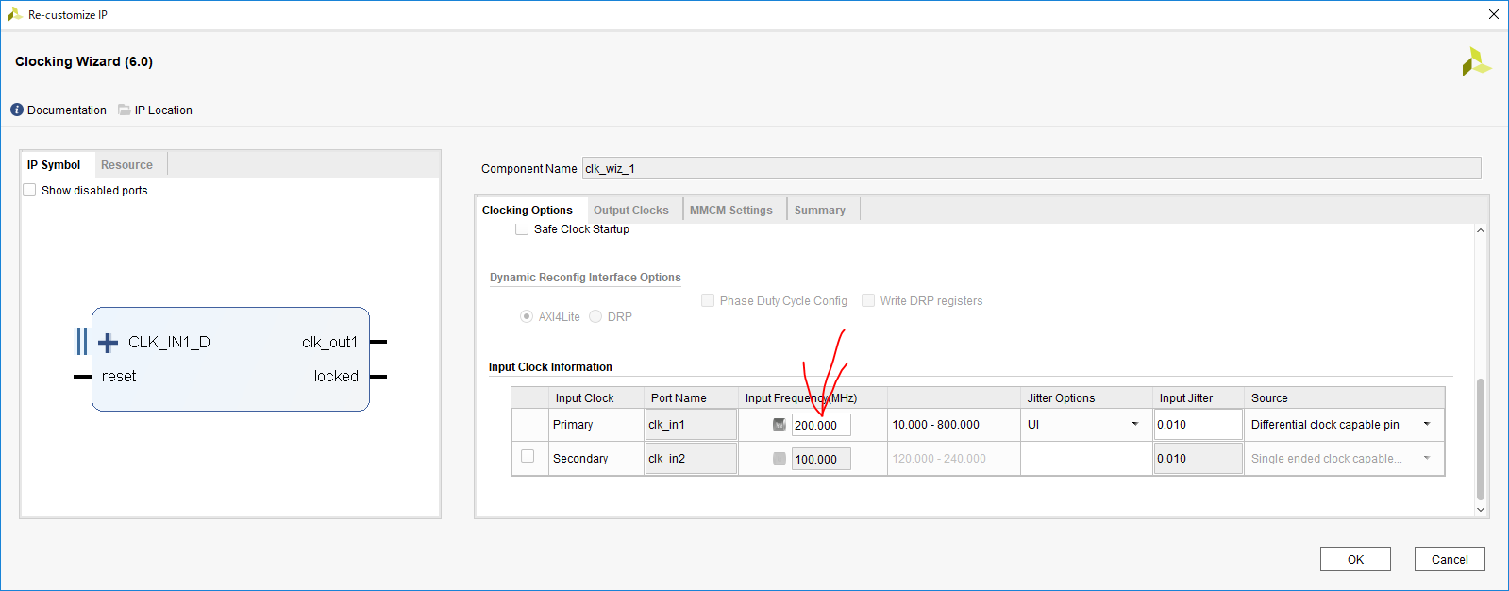
Task: Toggle Safe Clock Startup checkbox
Action: (x=522, y=229)
